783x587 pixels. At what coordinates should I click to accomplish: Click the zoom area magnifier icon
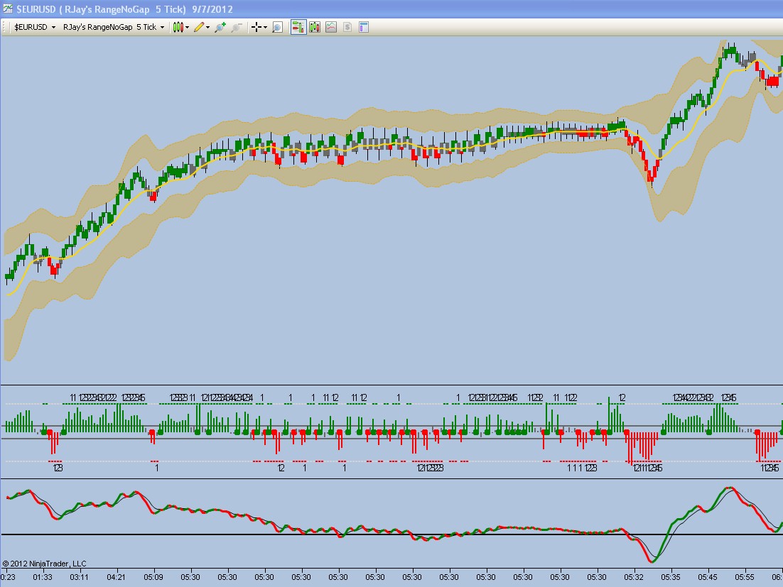coord(277,27)
